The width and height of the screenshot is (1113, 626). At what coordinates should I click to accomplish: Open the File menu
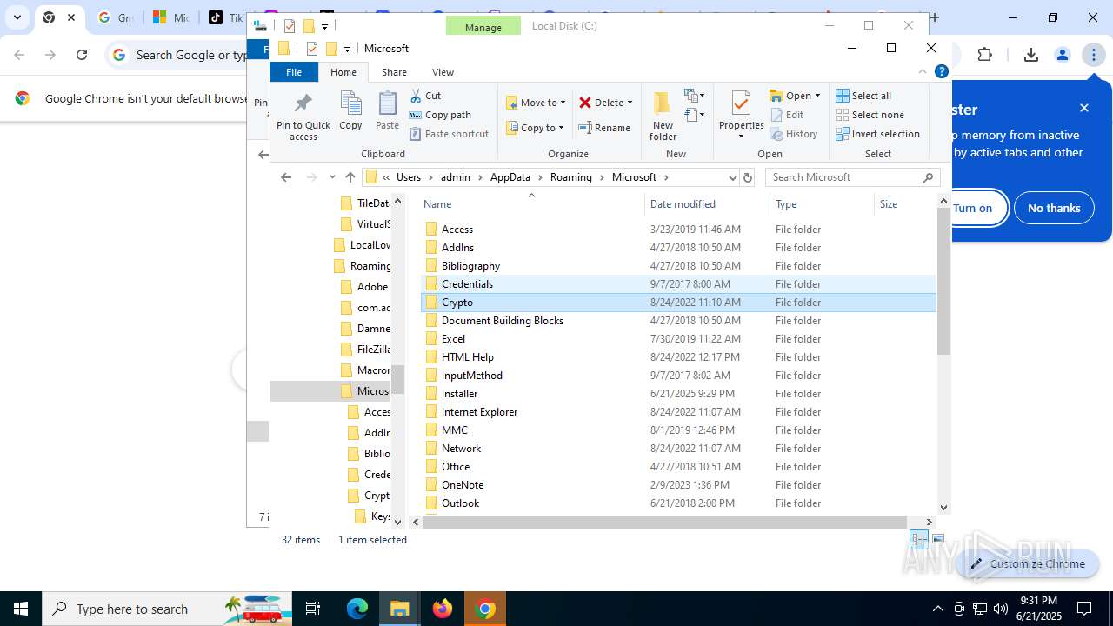294,72
